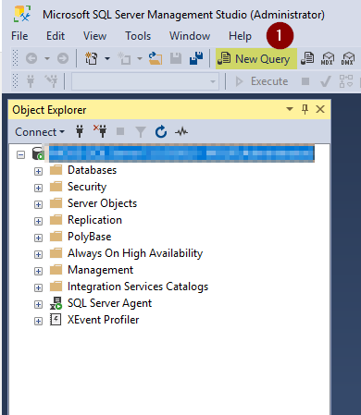
Task: Select the Replication tree item
Action: coord(94,220)
